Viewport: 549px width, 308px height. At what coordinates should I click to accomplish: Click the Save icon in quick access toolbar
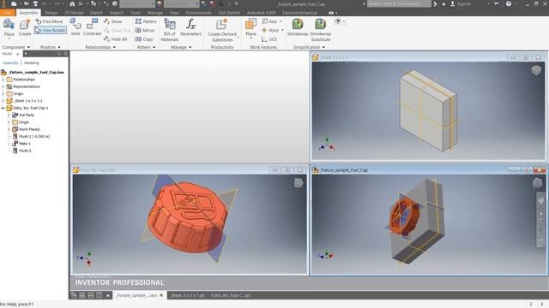(x=35, y=3)
